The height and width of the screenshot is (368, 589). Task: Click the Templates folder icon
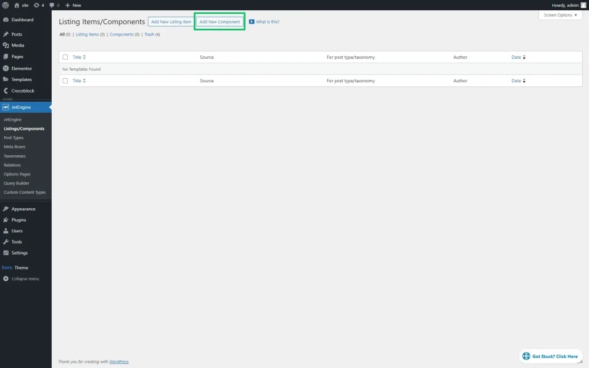[6, 79]
